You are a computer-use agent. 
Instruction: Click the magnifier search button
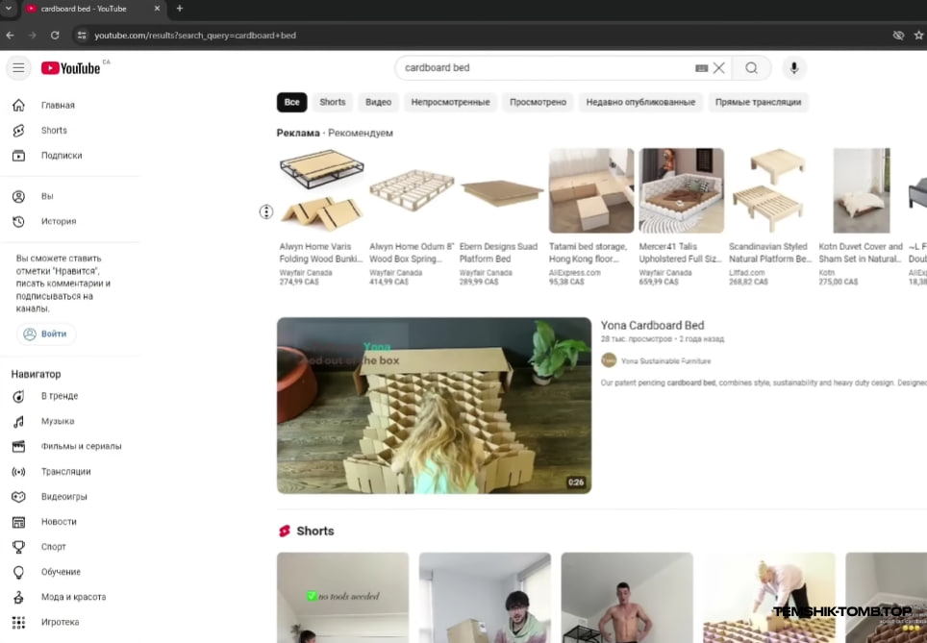click(x=751, y=68)
